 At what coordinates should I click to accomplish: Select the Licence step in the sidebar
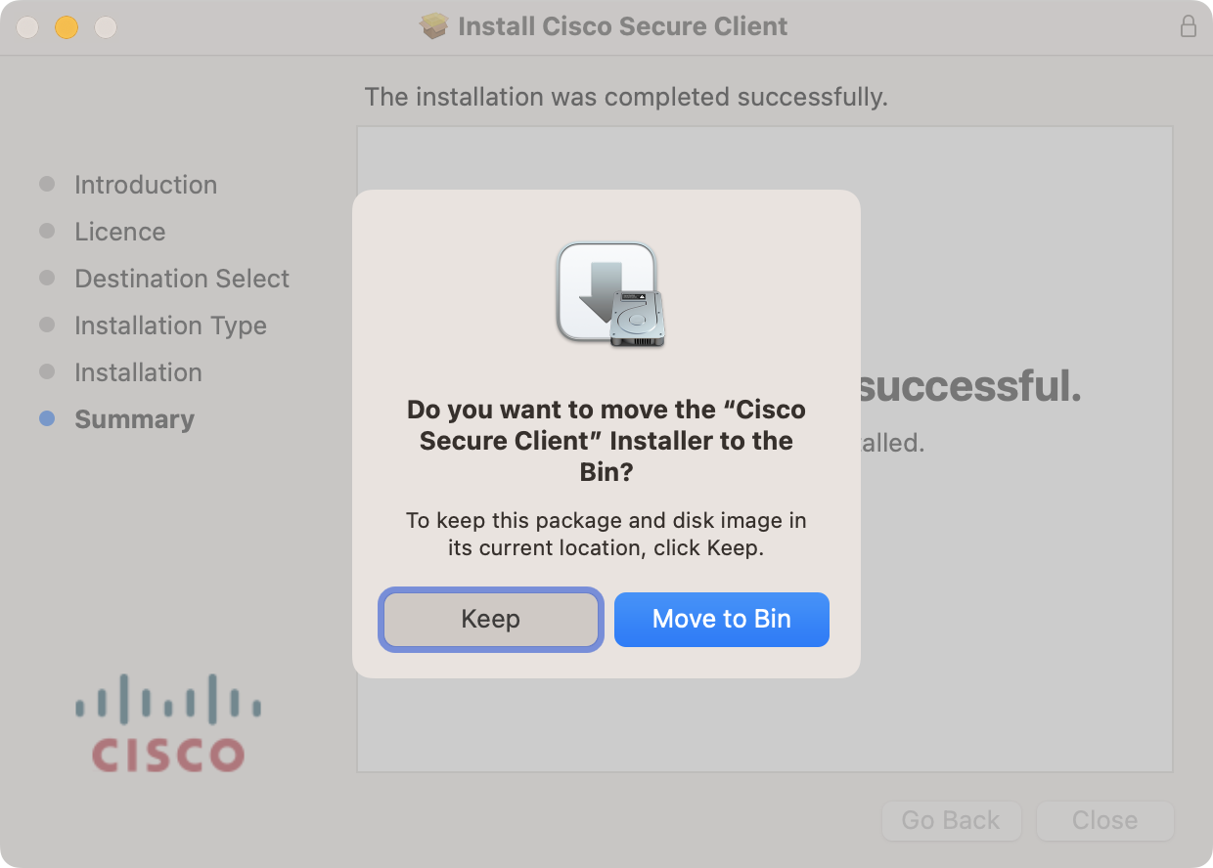point(119,231)
